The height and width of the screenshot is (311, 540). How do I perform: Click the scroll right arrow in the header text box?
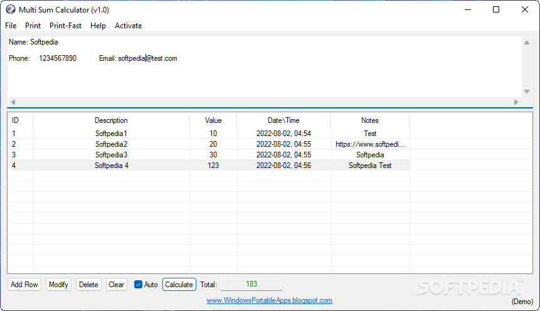click(x=516, y=102)
